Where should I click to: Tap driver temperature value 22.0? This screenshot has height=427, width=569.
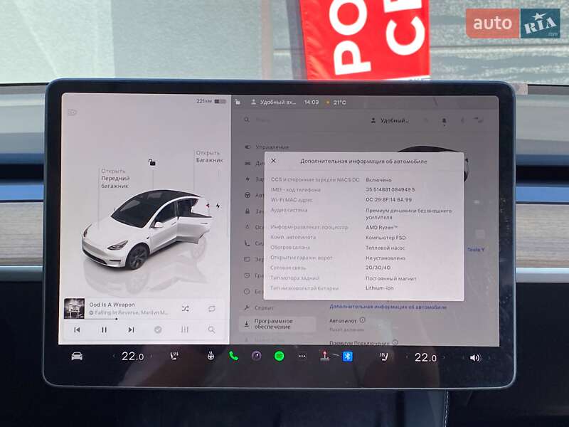click(x=132, y=357)
